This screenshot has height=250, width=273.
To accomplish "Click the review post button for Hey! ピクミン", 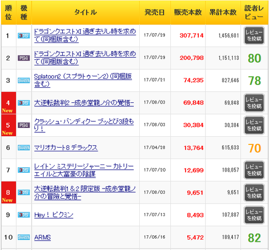I will [x=254, y=215].
